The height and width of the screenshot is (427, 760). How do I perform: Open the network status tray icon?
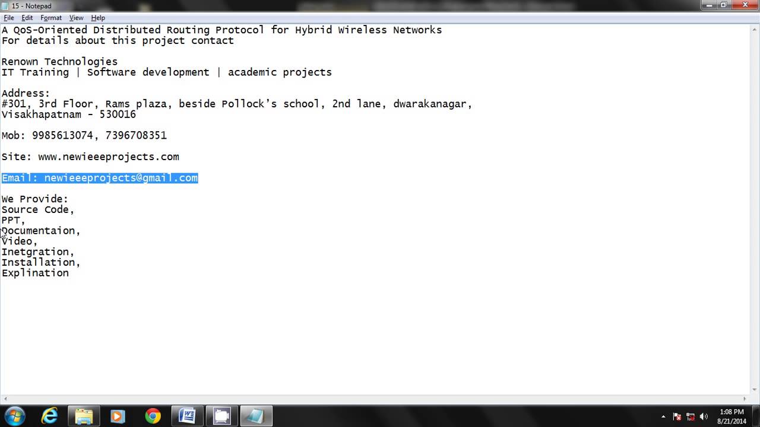pyautogui.click(x=691, y=417)
